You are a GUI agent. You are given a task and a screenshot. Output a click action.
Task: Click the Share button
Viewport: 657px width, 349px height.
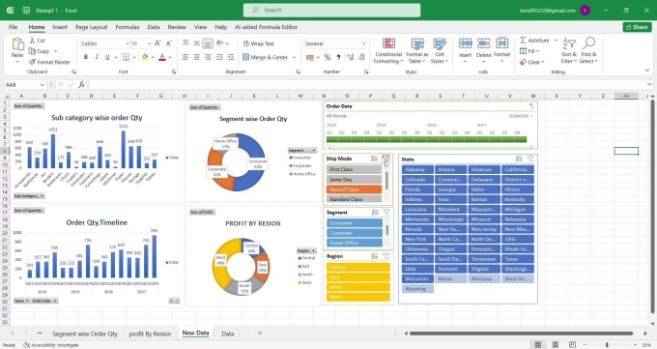pos(637,27)
